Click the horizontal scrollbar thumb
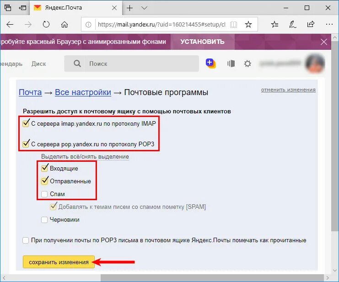This screenshot has height=282, width=339. click(212, 278)
